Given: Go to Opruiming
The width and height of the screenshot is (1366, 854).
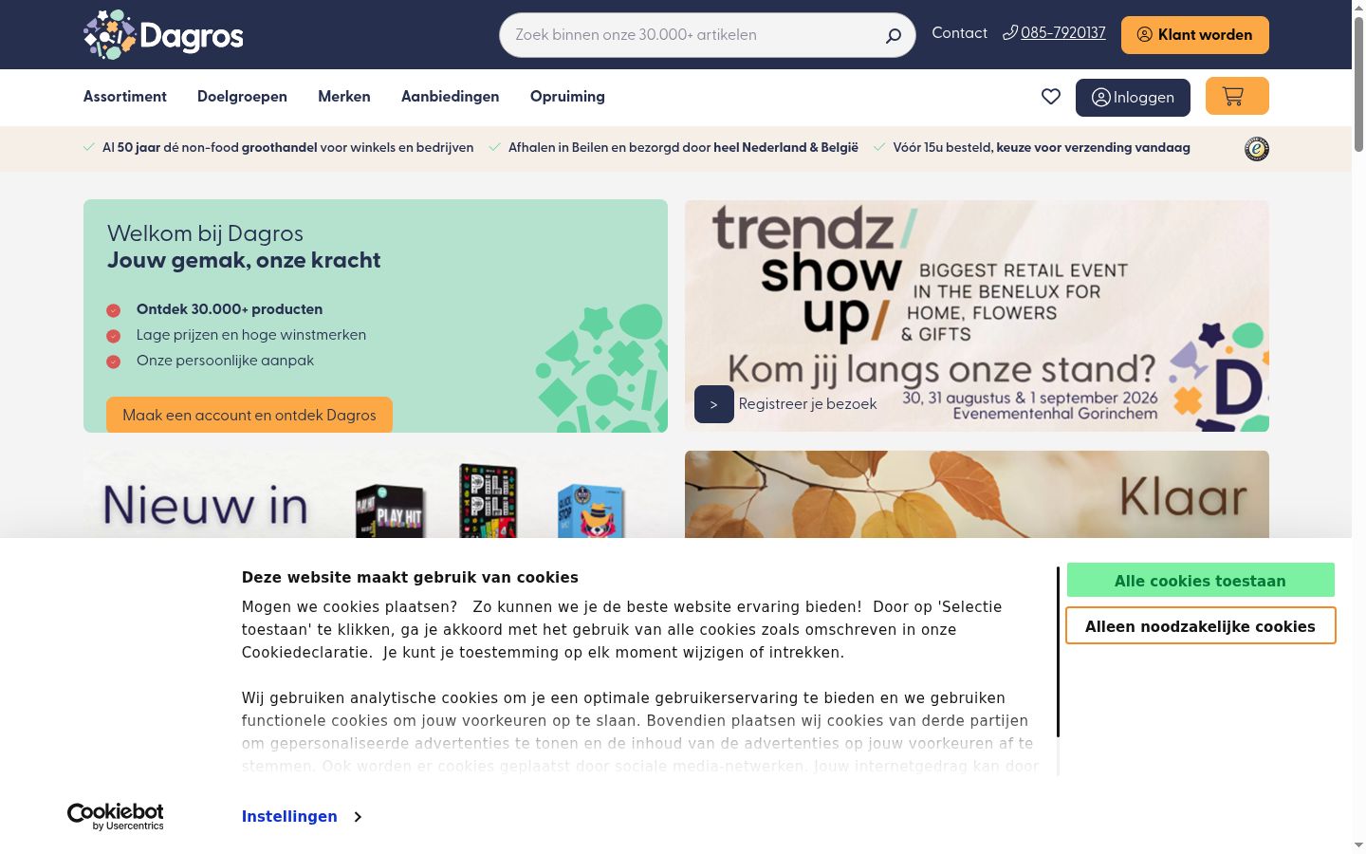Looking at the screenshot, I should tap(567, 97).
